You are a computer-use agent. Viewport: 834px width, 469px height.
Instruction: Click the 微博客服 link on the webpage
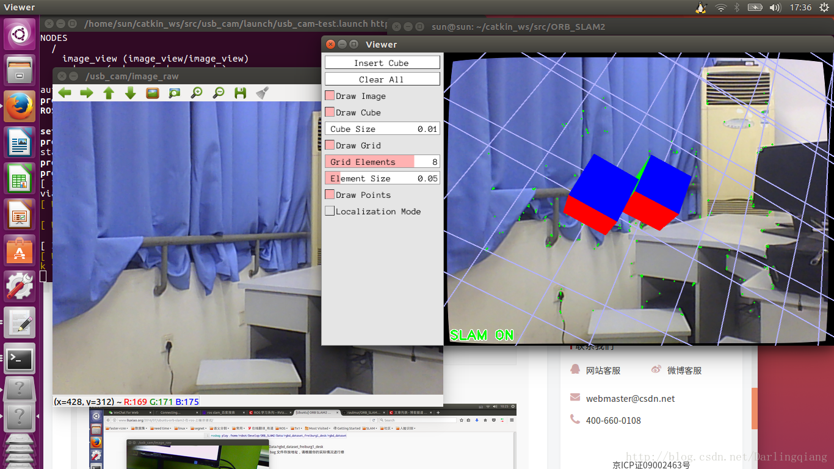(x=684, y=370)
